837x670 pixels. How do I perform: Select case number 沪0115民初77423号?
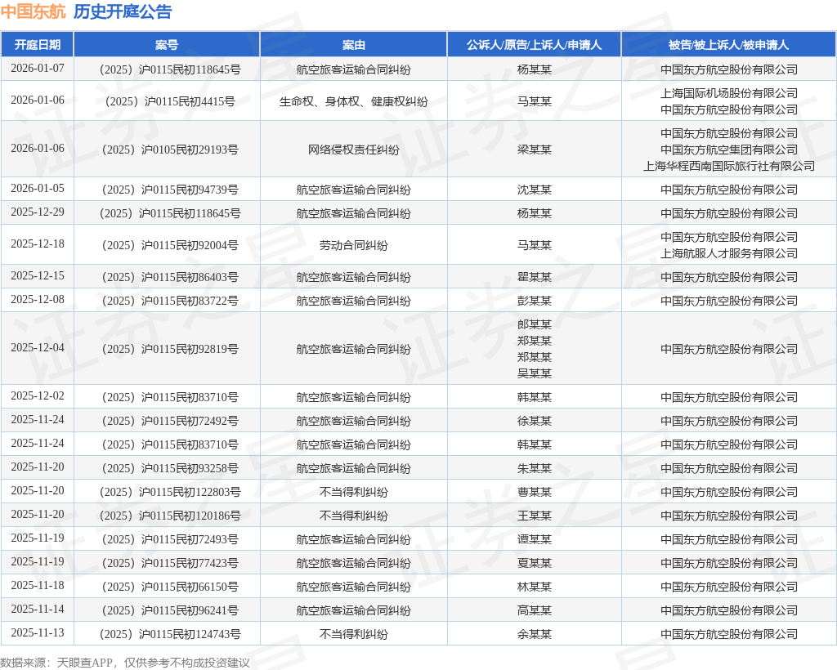point(170,563)
